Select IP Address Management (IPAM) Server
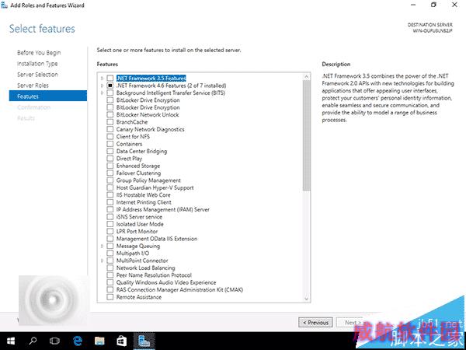 point(163,209)
